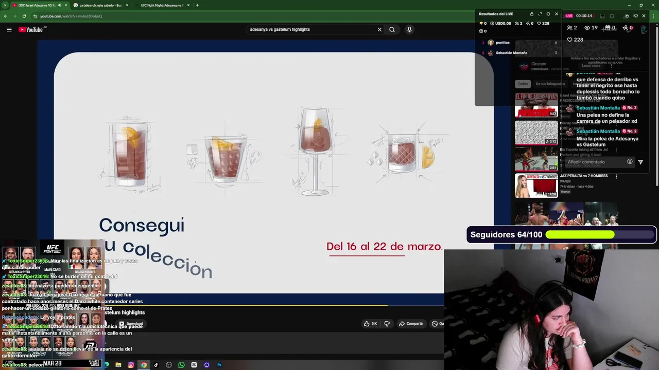The width and height of the screenshot is (659, 370).
Task: Expand the Resultados del LIVE panel
Action: (540, 14)
